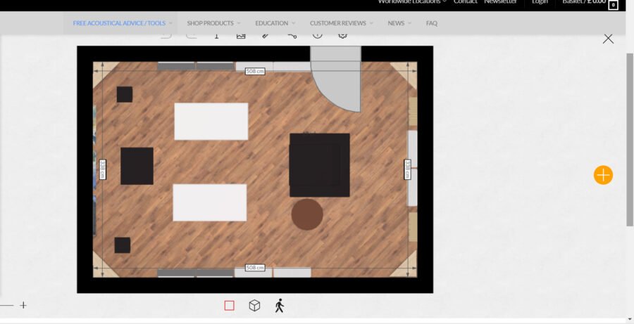The image size is (634, 324).
Task: Select the round brown stool
Action: [x=307, y=214]
